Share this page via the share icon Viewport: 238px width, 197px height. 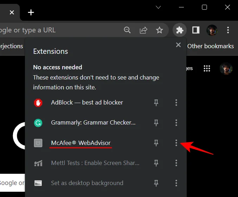pyautogui.click(x=143, y=30)
